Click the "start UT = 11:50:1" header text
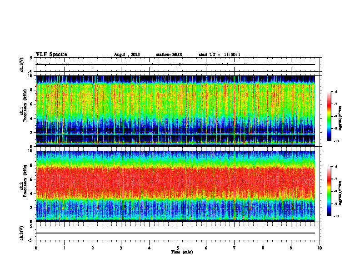 tap(220, 55)
